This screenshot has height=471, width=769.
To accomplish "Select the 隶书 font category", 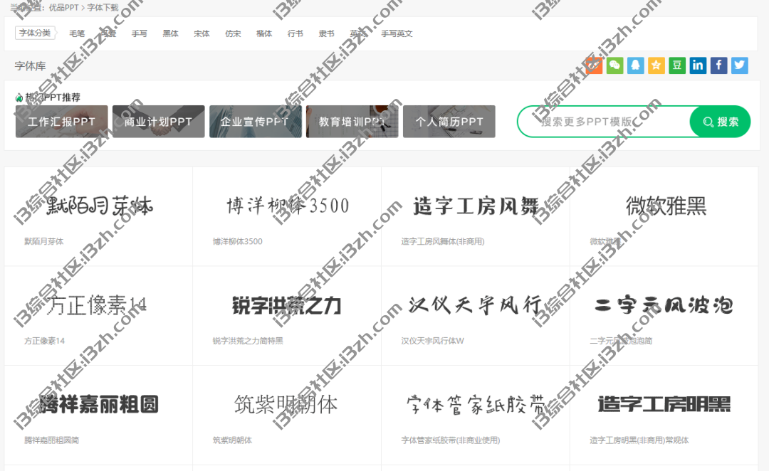I will (327, 33).
